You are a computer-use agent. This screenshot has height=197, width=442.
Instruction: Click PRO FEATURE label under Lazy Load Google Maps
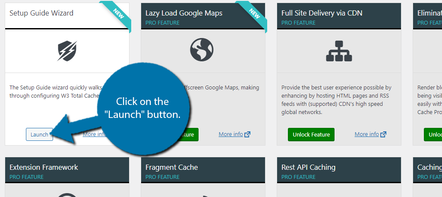(162, 22)
